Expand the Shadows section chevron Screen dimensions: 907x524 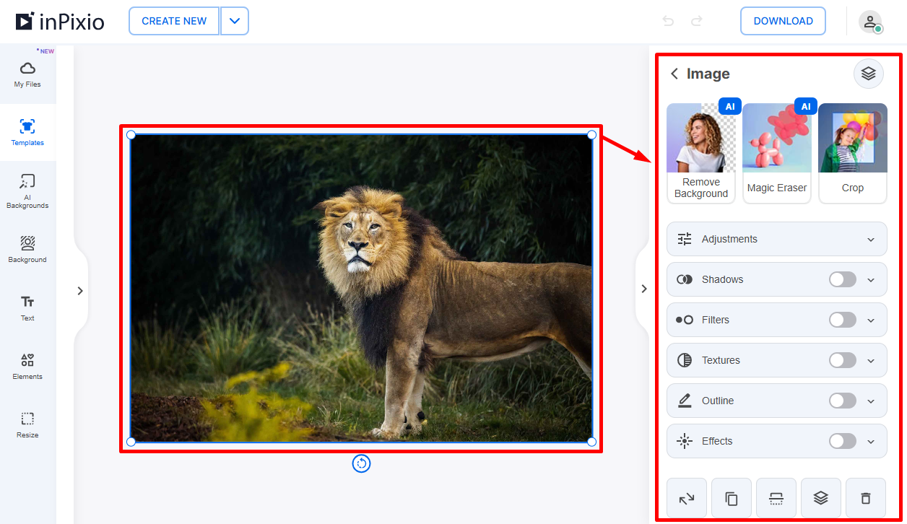coord(871,280)
